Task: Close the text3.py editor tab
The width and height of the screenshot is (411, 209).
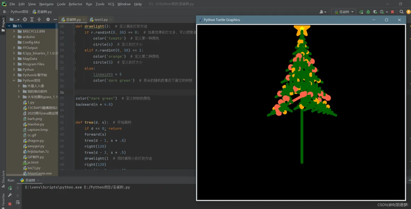Action: pos(111,19)
